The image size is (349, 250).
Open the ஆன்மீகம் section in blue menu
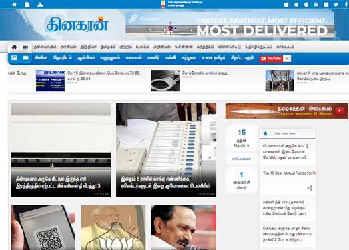tap(86, 57)
